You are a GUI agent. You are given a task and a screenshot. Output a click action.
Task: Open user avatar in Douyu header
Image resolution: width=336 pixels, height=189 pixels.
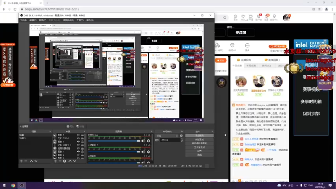286,17
